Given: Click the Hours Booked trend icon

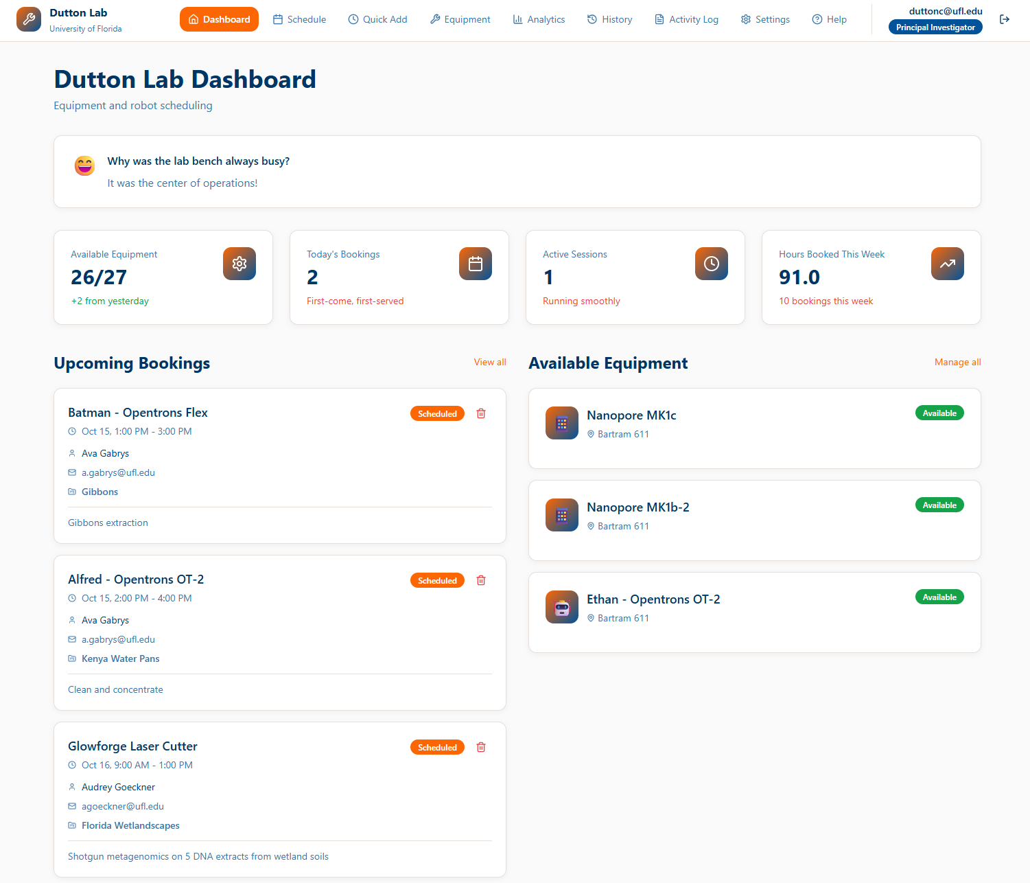Looking at the screenshot, I should click(x=948, y=264).
